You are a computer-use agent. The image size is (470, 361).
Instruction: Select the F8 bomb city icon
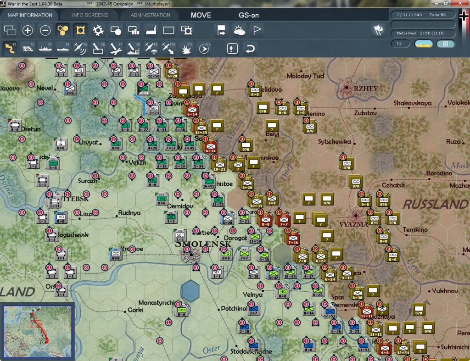(134, 48)
